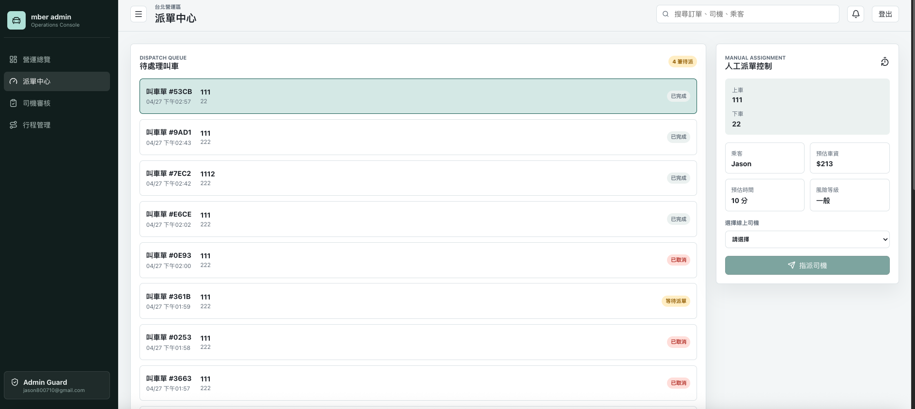Select 叫車單 #9AD1 order row

click(x=418, y=137)
